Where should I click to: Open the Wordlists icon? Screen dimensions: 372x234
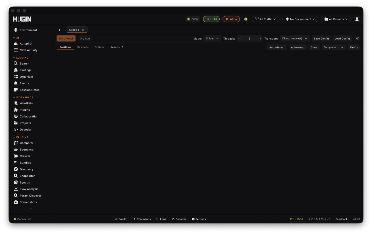coord(16,103)
